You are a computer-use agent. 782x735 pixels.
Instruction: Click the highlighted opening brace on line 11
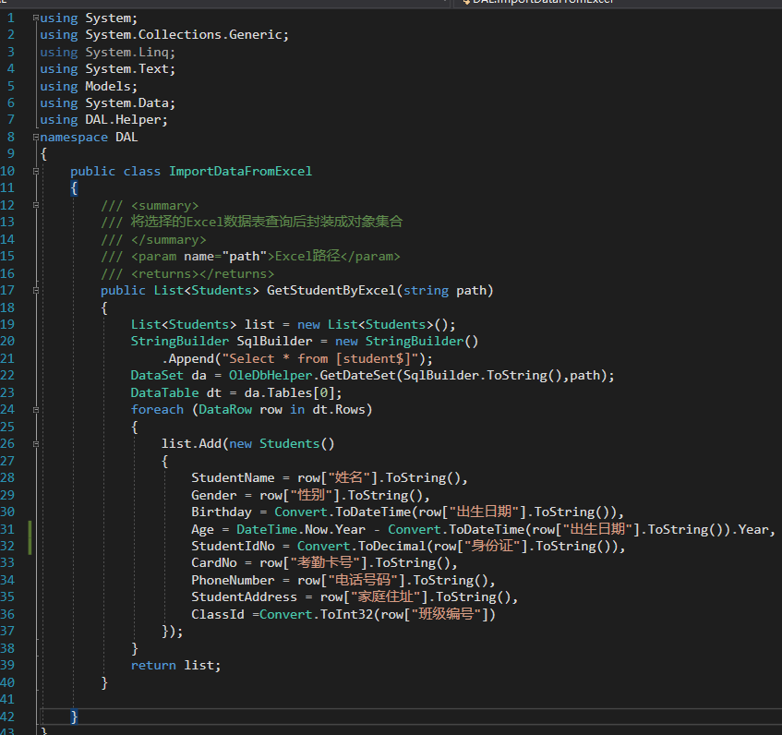coord(74,188)
